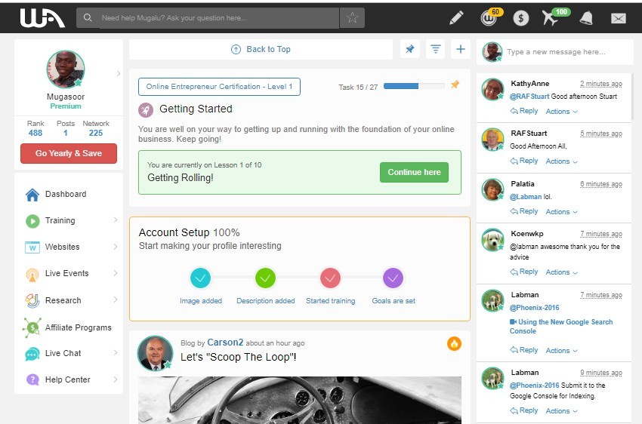Click Back to Top link

point(261,49)
